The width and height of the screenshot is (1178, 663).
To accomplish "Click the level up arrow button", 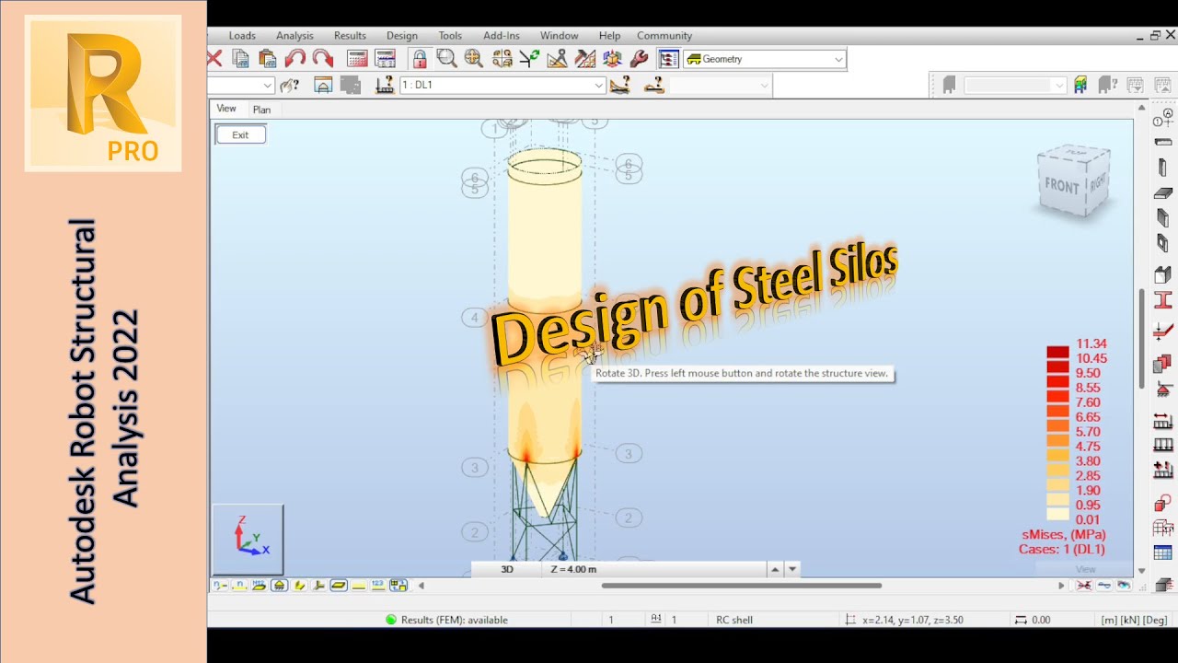I will point(775,569).
